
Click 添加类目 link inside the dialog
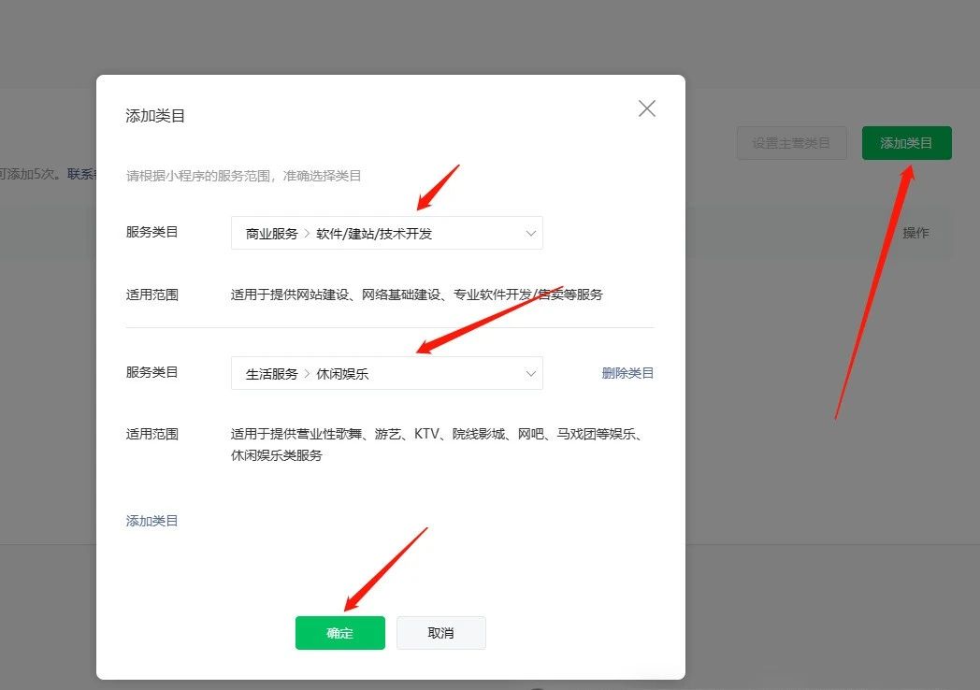[x=152, y=521]
